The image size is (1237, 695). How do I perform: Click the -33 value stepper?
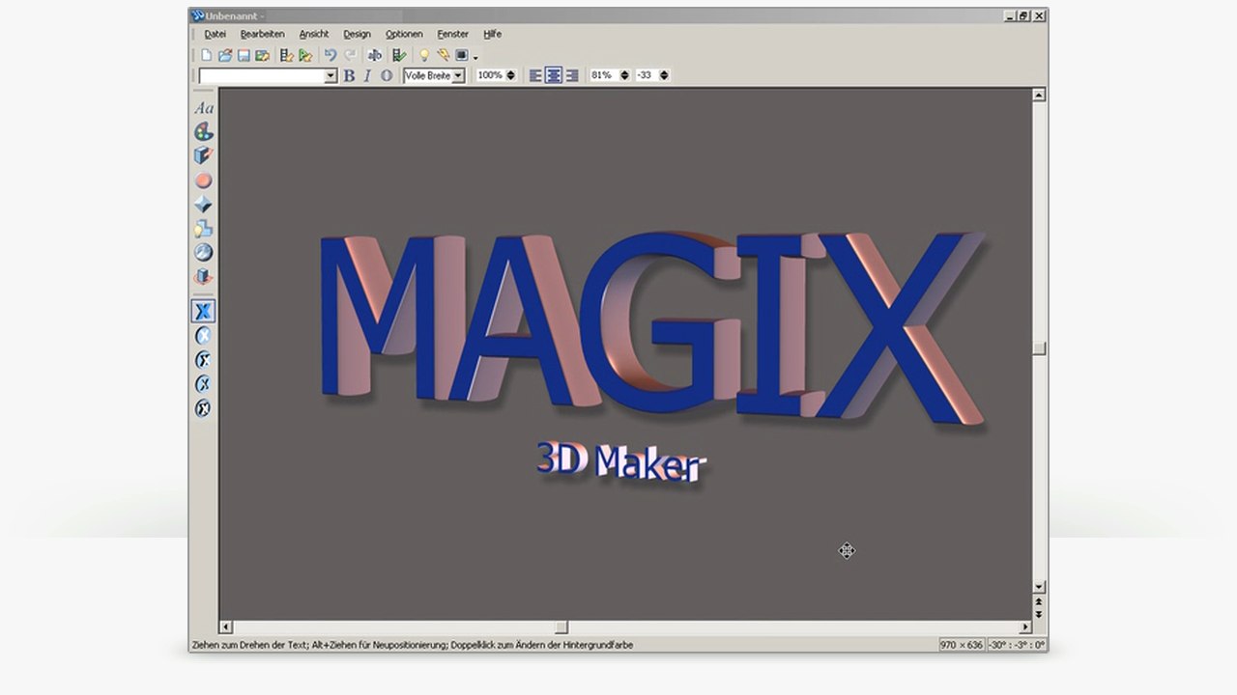(x=664, y=75)
